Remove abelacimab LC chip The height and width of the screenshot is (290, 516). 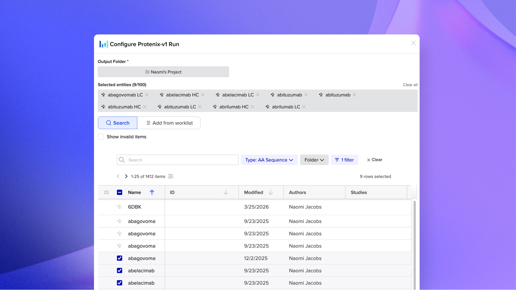pyautogui.click(x=258, y=95)
